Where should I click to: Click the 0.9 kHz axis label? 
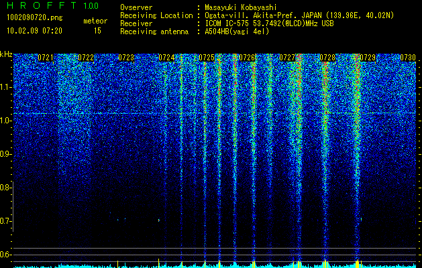(x=6, y=154)
